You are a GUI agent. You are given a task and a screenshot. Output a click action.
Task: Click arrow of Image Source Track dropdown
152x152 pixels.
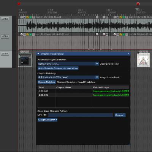pos(97,78)
